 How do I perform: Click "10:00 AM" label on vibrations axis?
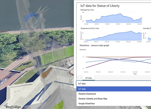tap(110, 72)
